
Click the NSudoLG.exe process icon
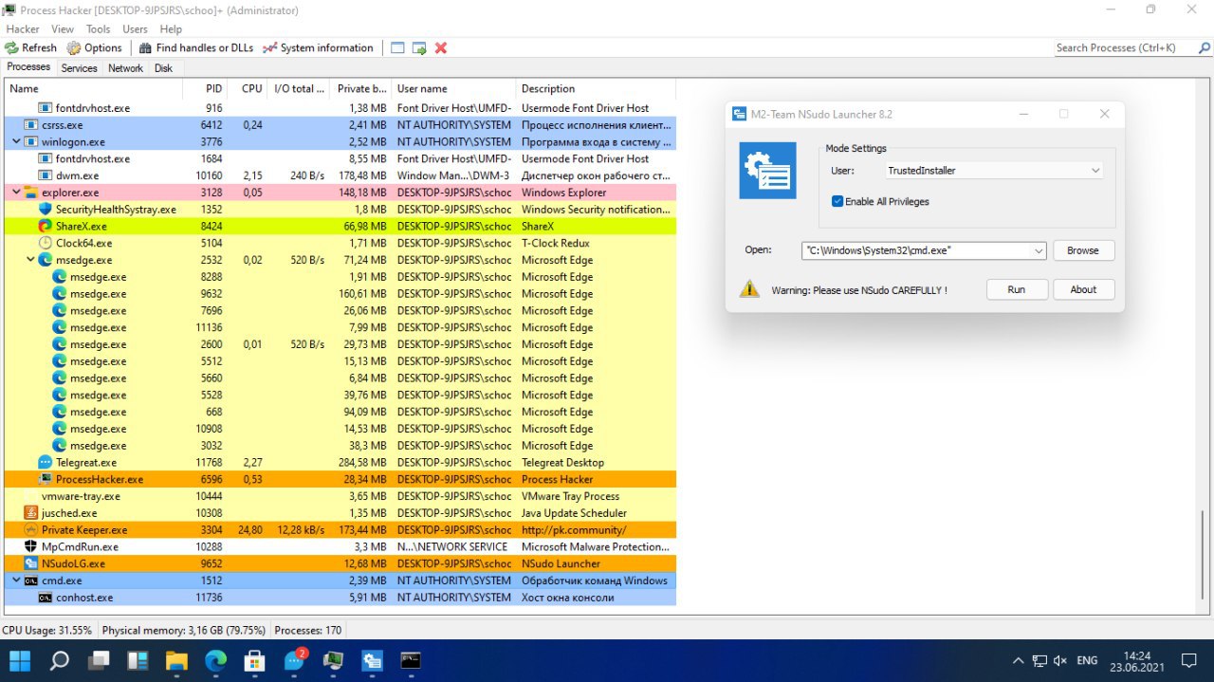(x=31, y=563)
